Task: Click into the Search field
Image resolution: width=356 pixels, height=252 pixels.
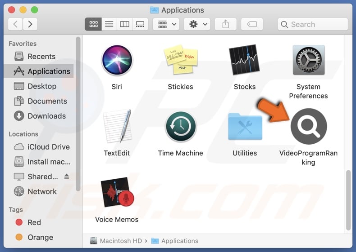Action: coord(313,24)
